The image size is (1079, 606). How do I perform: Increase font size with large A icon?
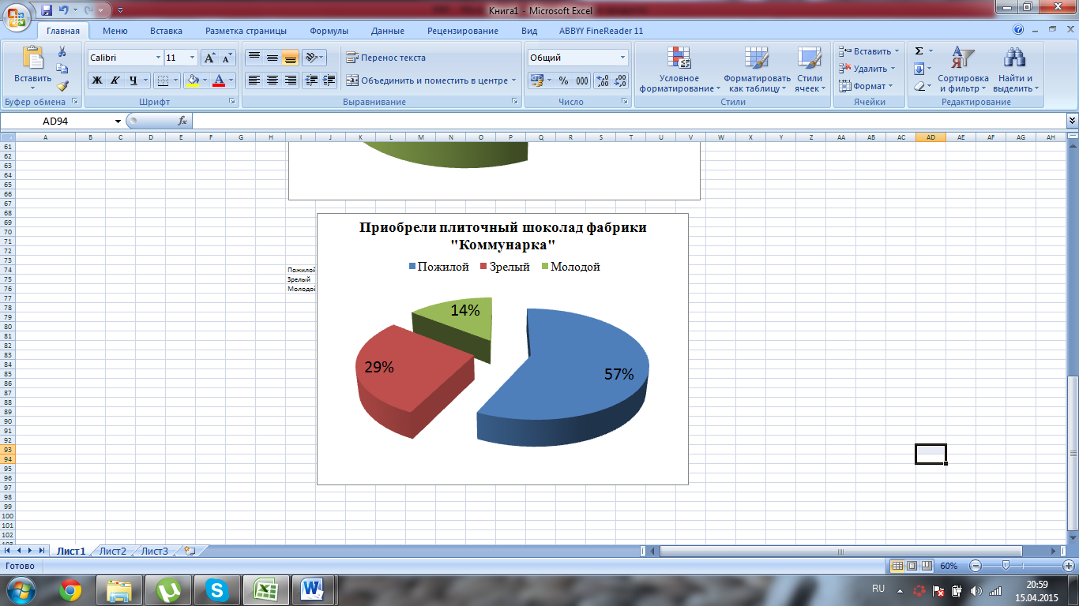point(209,58)
